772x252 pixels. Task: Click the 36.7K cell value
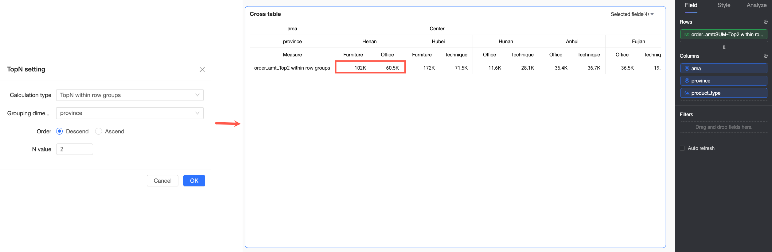(594, 68)
